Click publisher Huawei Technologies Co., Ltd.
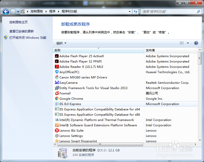This screenshot has height=162, width=204. click(168, 72)
